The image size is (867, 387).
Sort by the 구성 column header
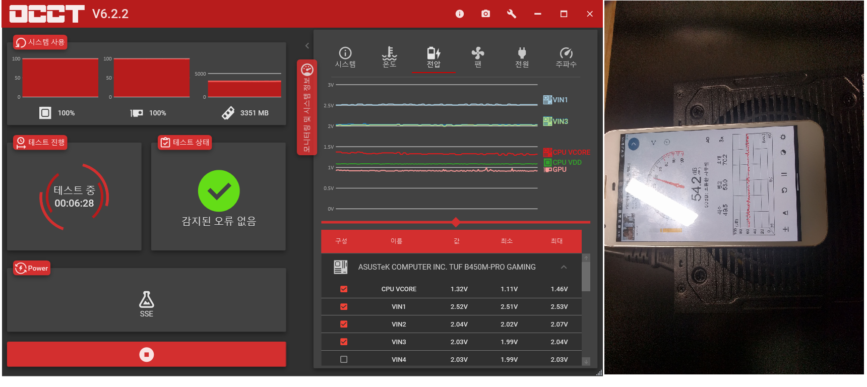[x=341, y=241]
